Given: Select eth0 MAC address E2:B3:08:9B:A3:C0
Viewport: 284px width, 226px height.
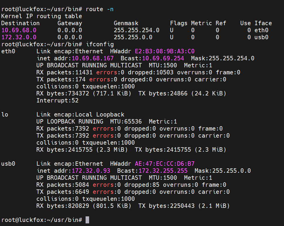Looking at the screenshot, I should coord(165,52).
